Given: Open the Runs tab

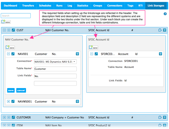Looking at the screenshot, I should tap(59, 6).
